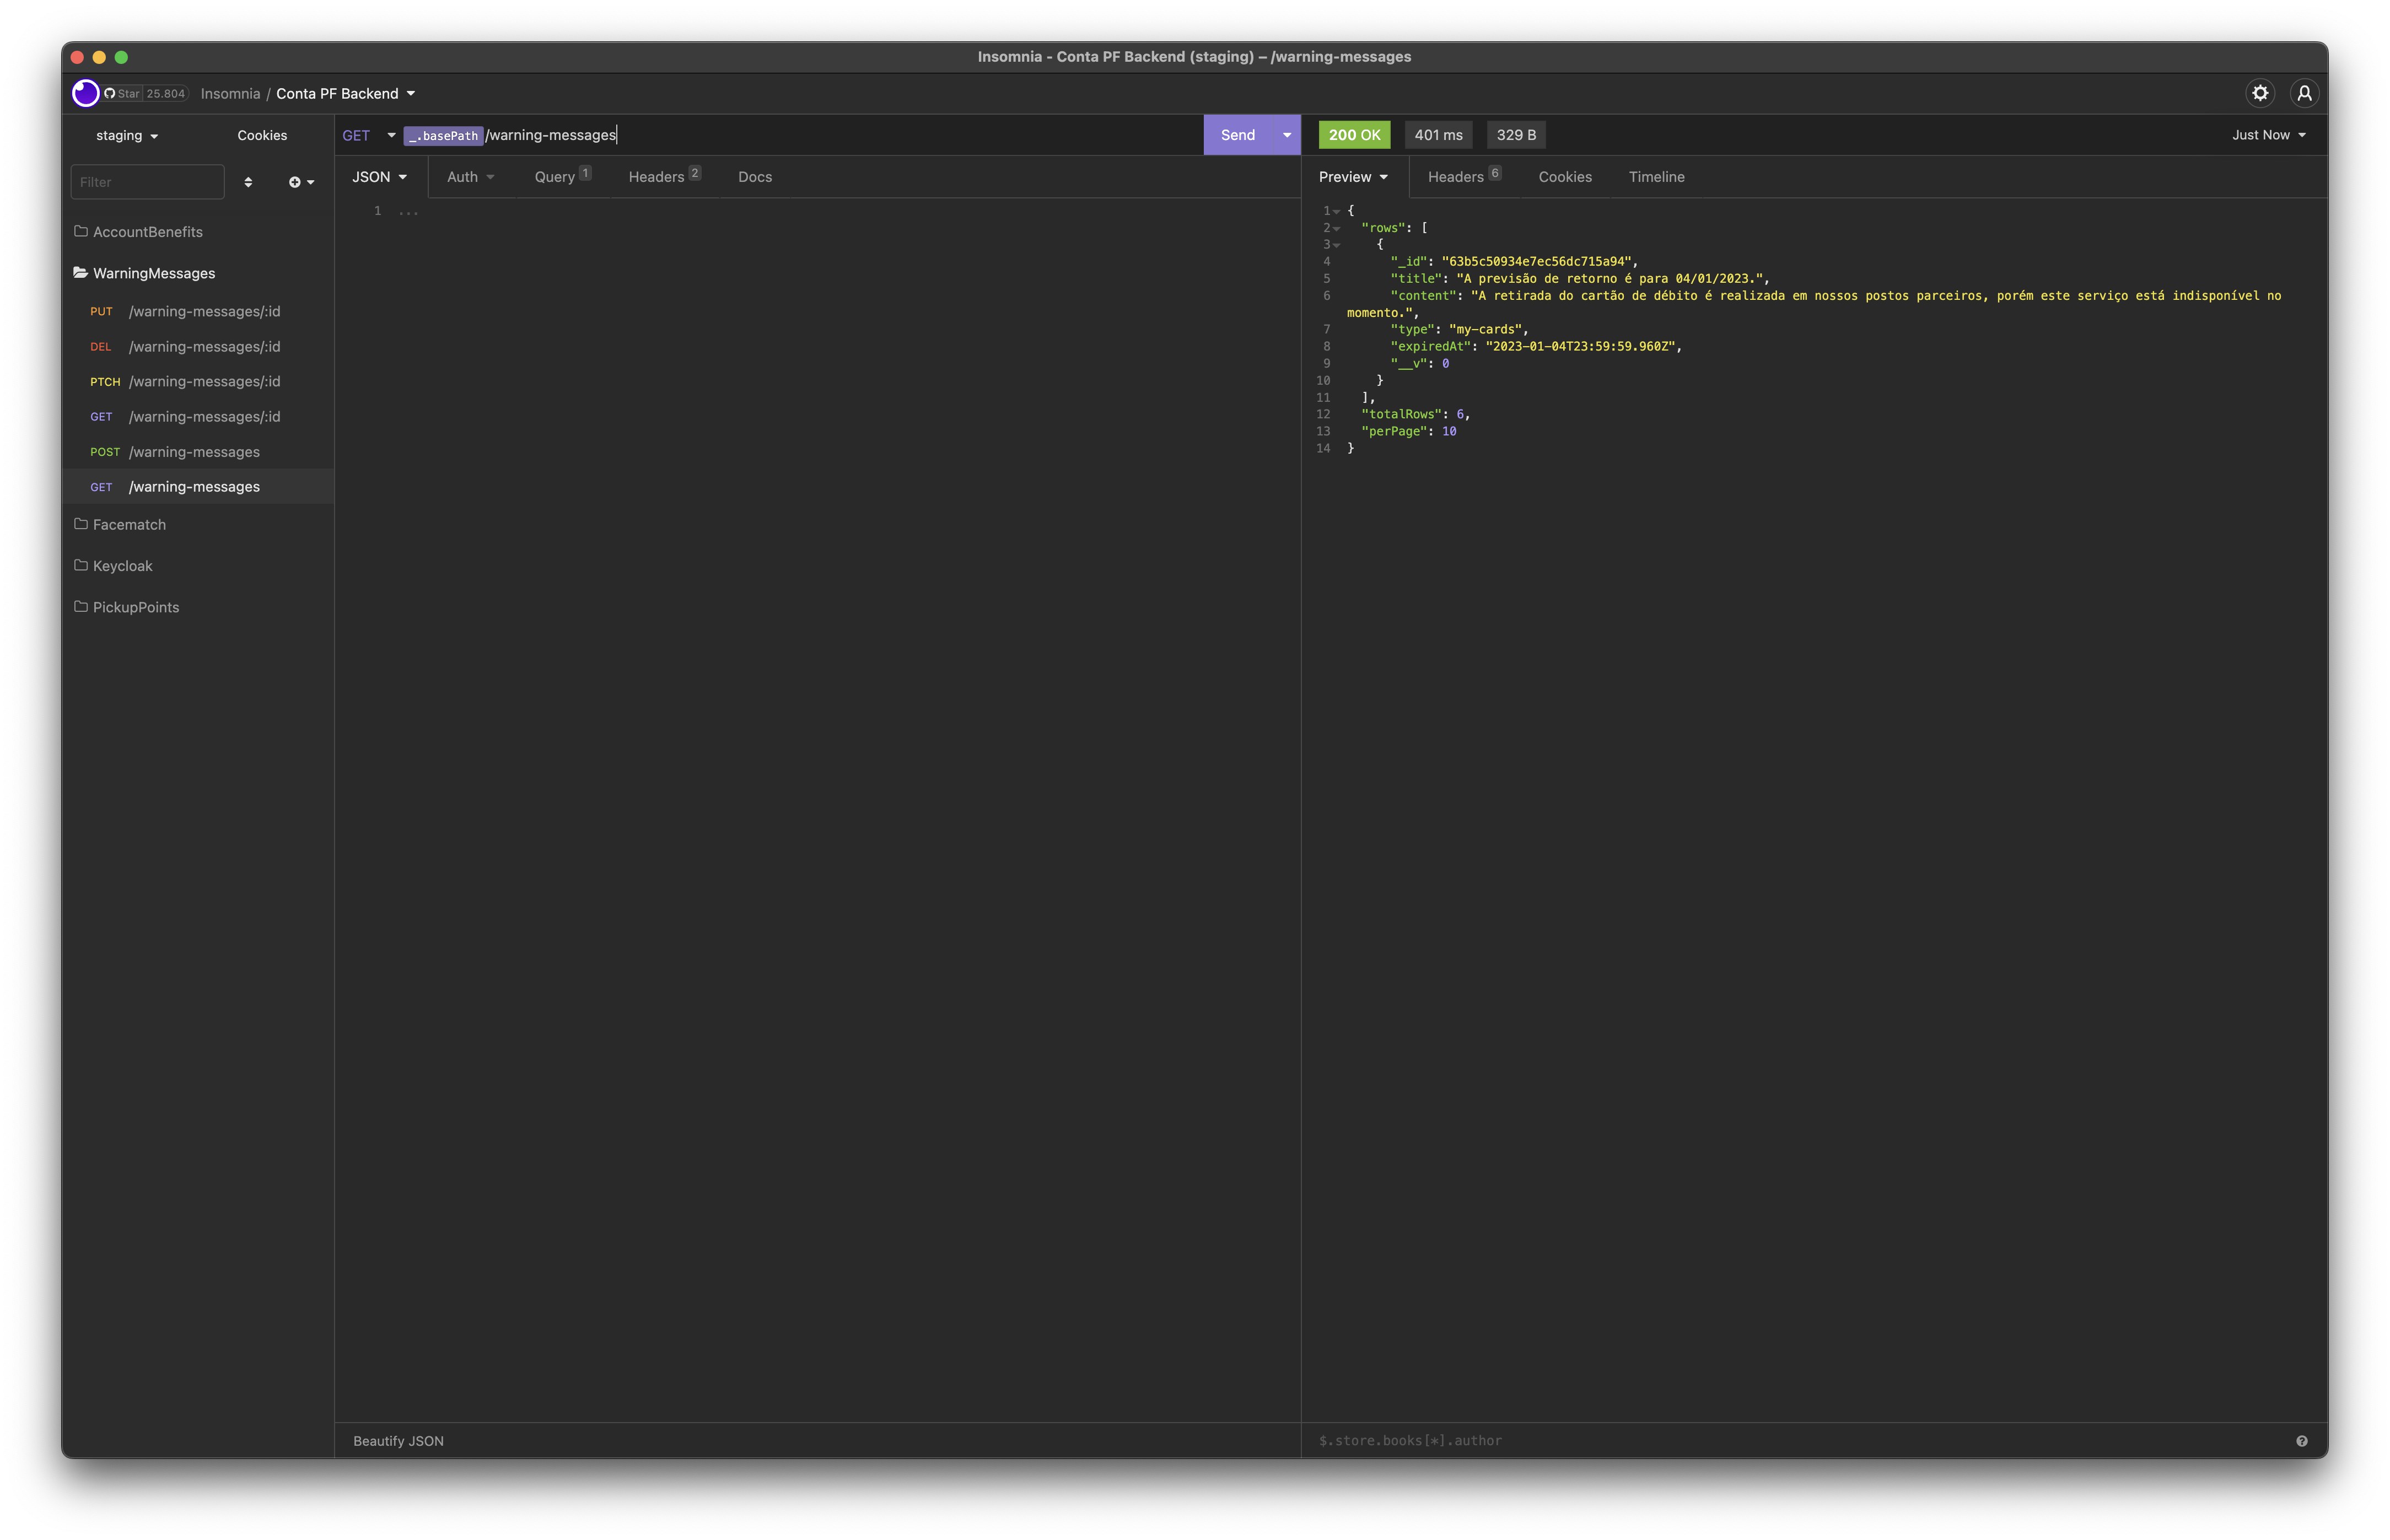Select PTCH /warning-messages/:id request
This screenshot has width=2390, height=1540.
click(x=198, y=381)
